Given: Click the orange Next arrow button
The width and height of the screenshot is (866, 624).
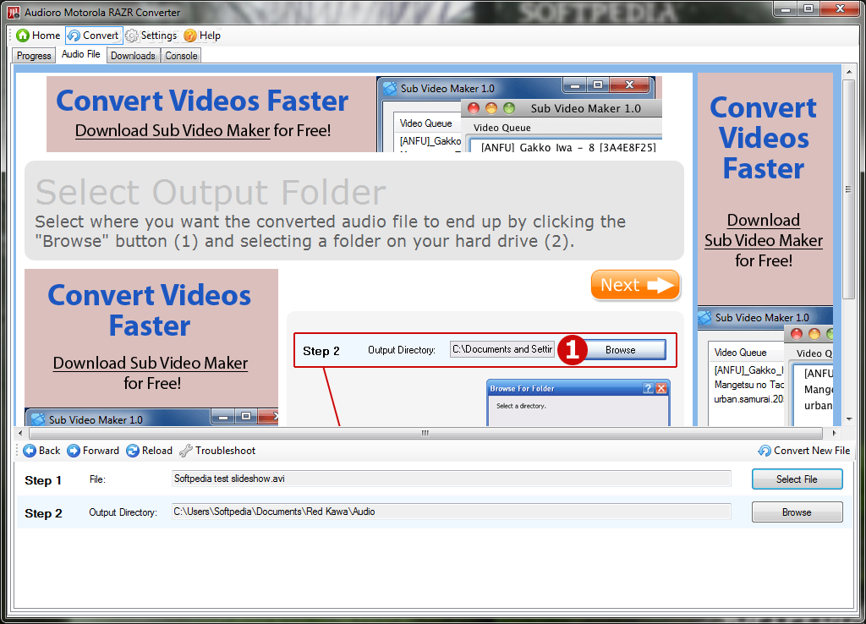Looking at the screenshot, I should pos(635,285).
